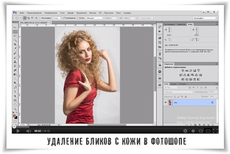Mute the video volume
The image size is (230, 154).
click(x=28, y=131)
